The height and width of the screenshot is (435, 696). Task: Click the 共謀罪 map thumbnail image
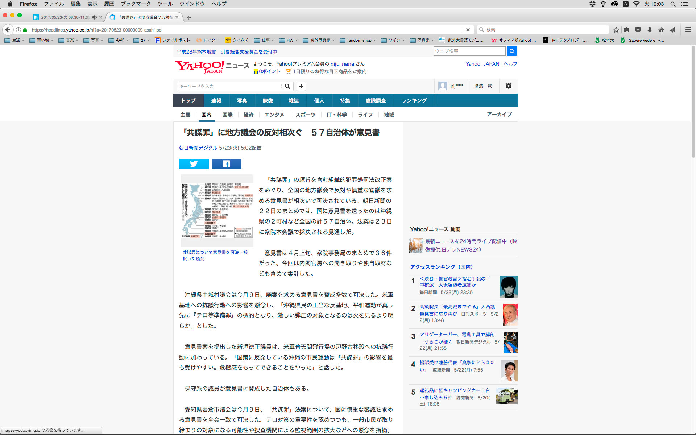pyautogui.click(x=217, y=211)
